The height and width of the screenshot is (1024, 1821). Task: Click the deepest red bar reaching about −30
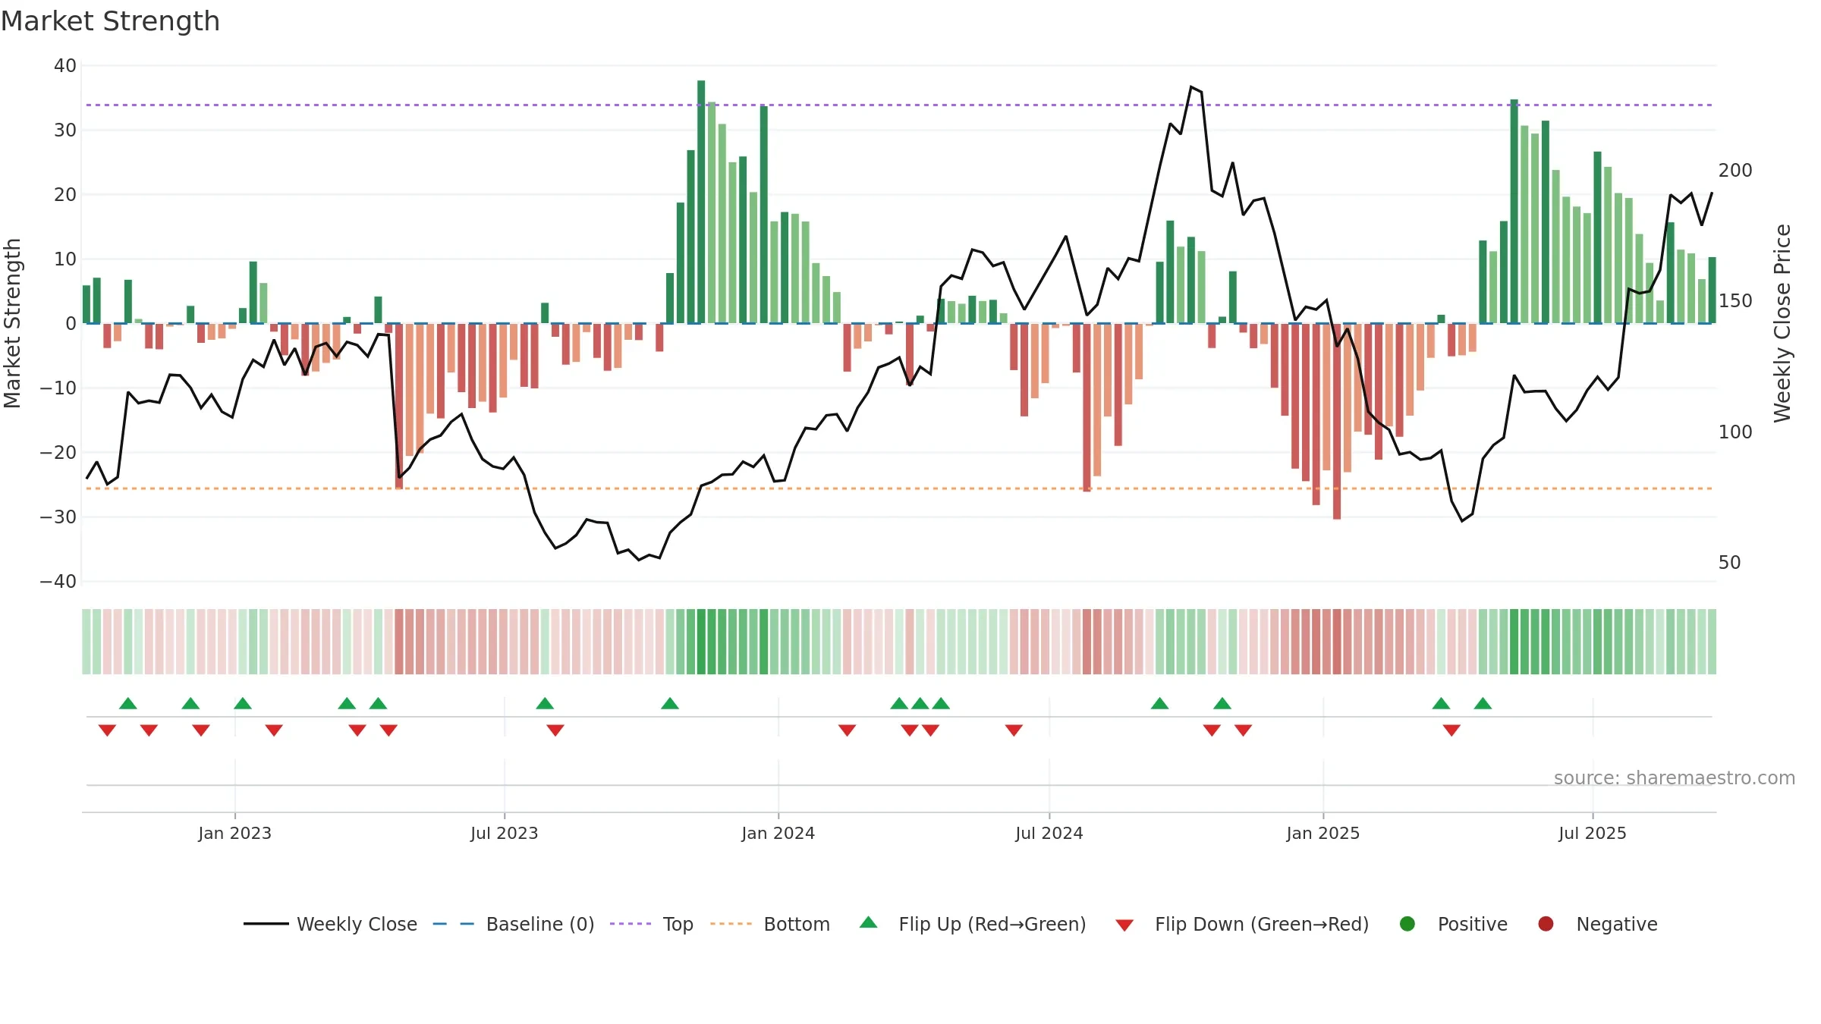pyautogui.click(x=1336, y=422)
